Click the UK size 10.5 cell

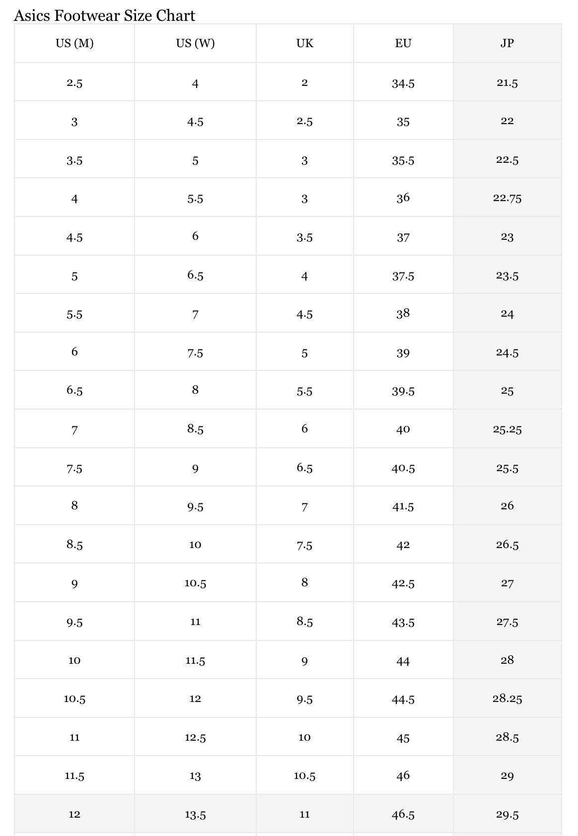pyautogui.click(x=304, y=775)
